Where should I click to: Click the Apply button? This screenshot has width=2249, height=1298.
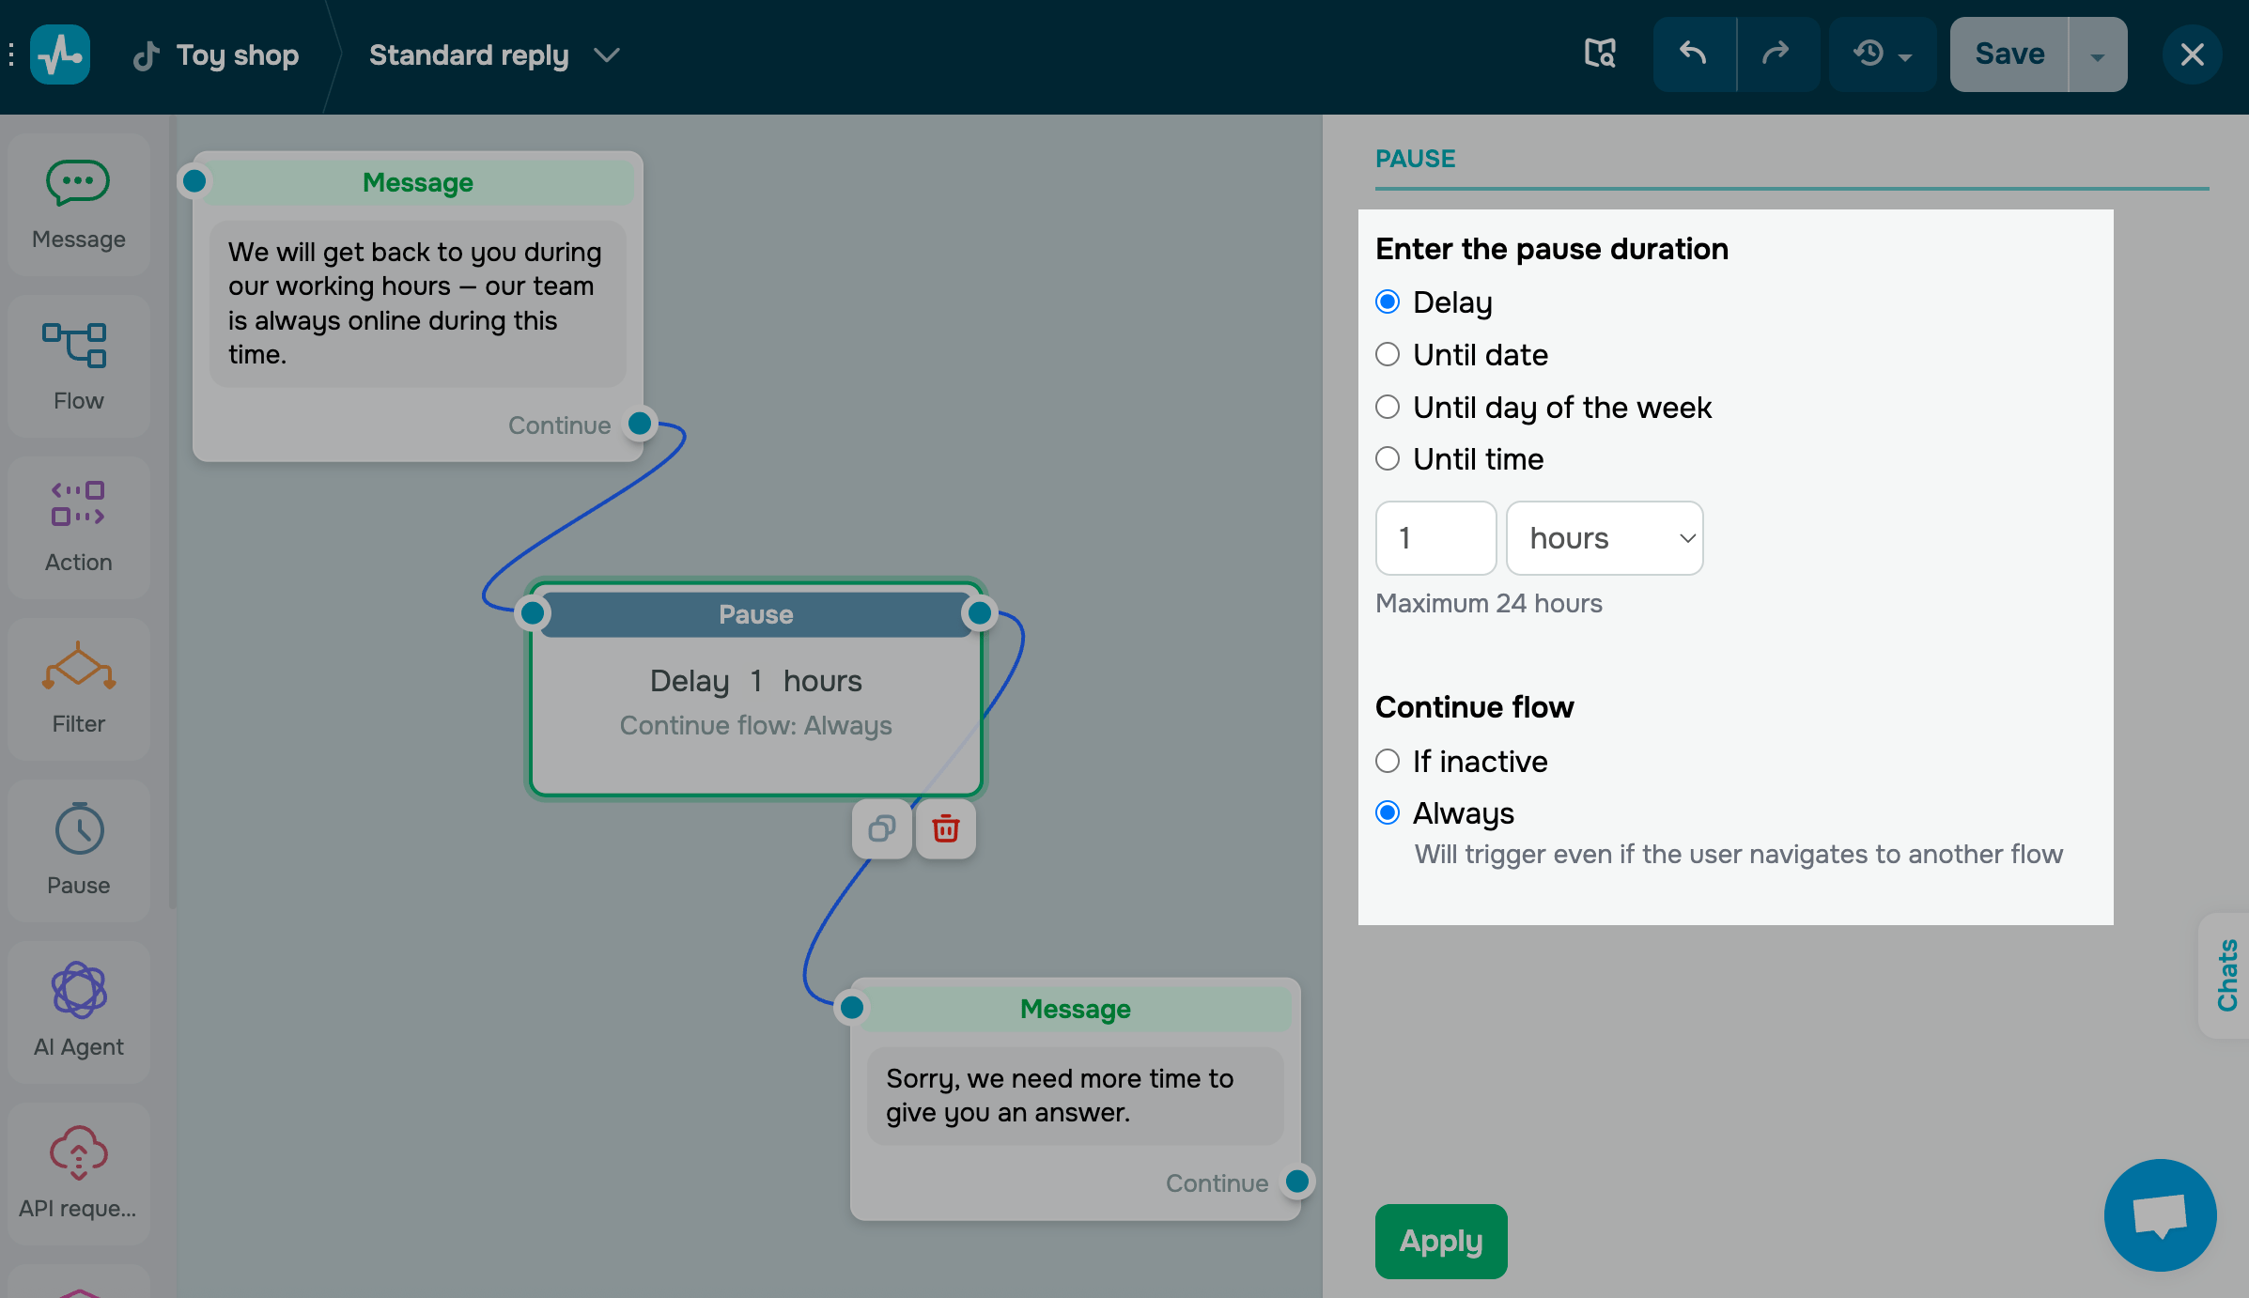(1440, 1241)
